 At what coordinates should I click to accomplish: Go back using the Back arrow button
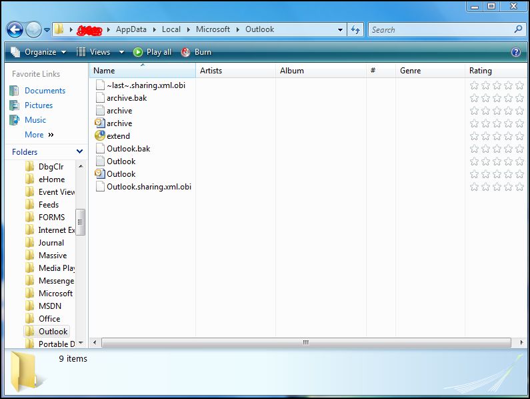tap(15, 30)
